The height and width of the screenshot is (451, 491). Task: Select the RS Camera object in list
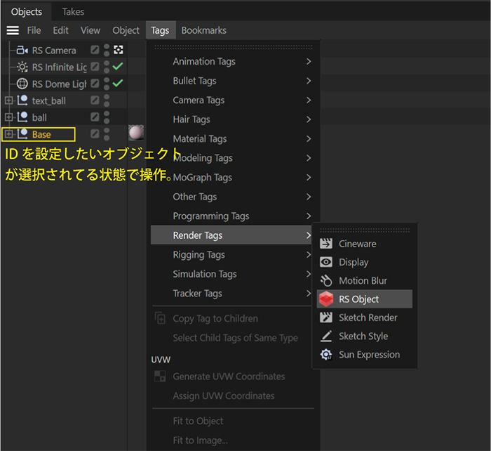53,51
